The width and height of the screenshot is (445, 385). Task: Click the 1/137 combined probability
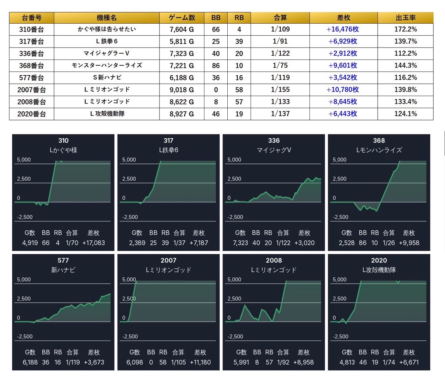click(280, 114)
